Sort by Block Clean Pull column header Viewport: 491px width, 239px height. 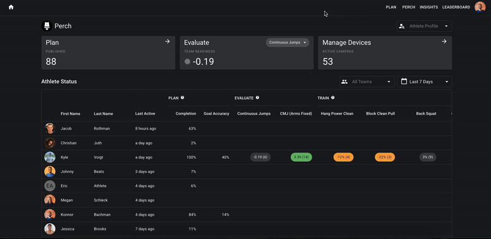pos(381,114)
